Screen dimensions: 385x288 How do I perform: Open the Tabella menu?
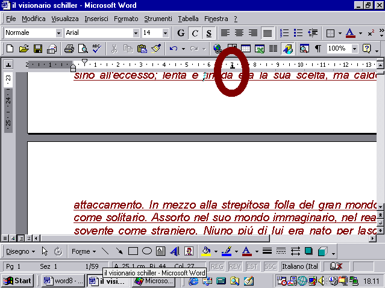pyautogui.click(x=188, y=19)
